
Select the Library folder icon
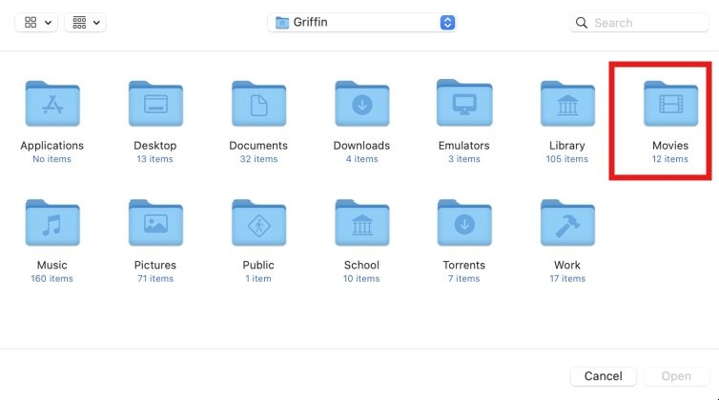tap(567, 104)
